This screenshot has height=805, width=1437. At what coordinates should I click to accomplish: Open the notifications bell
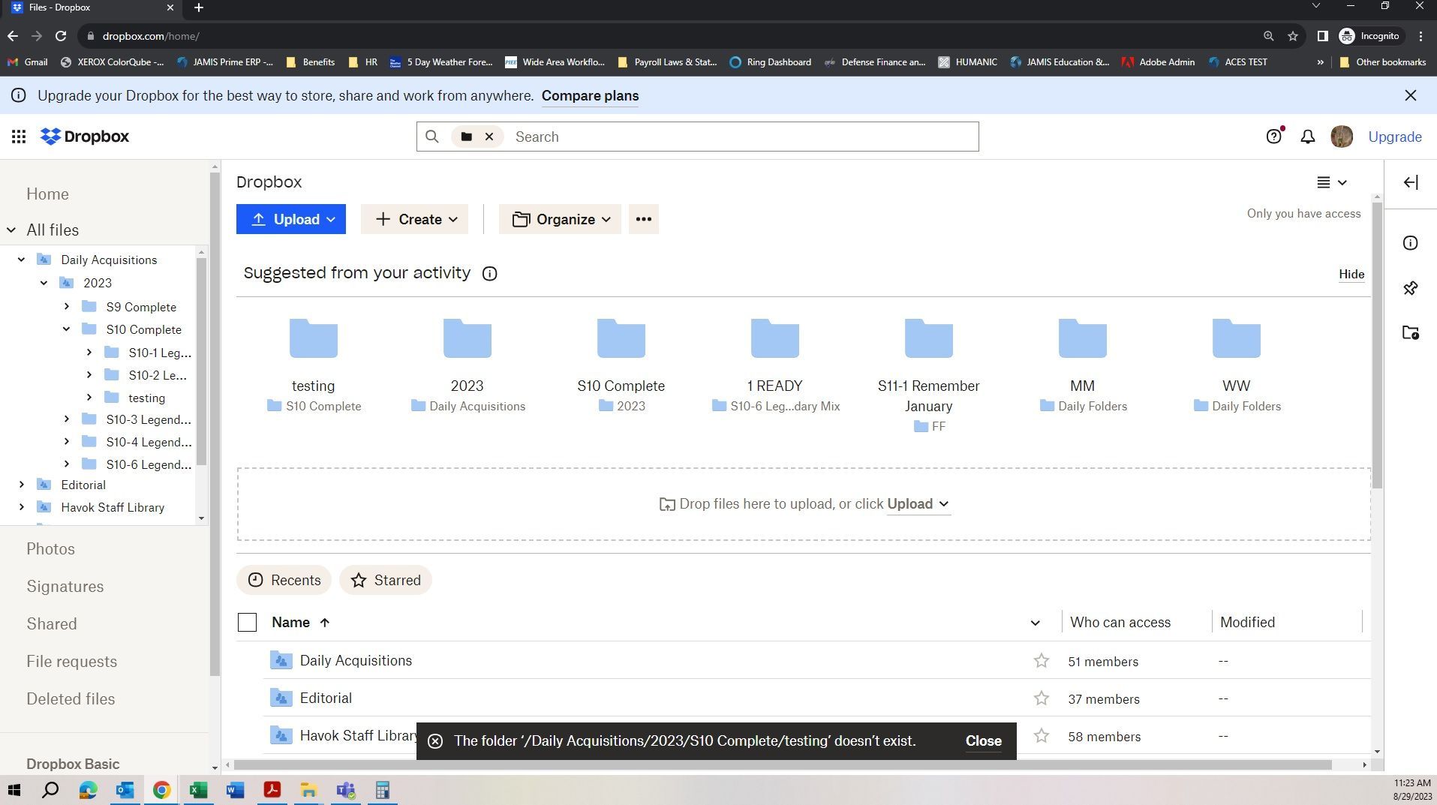click(x=1307, y=137)
